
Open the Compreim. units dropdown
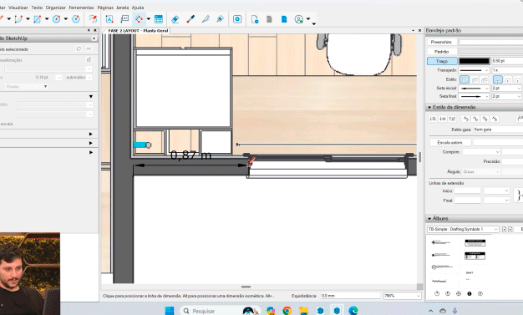481,152
